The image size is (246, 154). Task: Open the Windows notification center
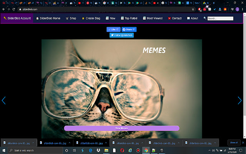[x=241, y=151]
